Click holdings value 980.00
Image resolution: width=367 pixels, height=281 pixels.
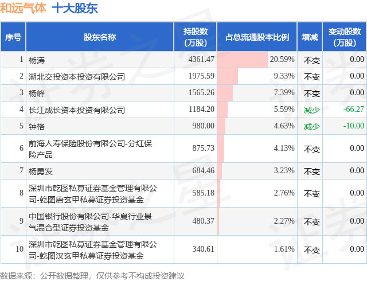coord(203,126)
